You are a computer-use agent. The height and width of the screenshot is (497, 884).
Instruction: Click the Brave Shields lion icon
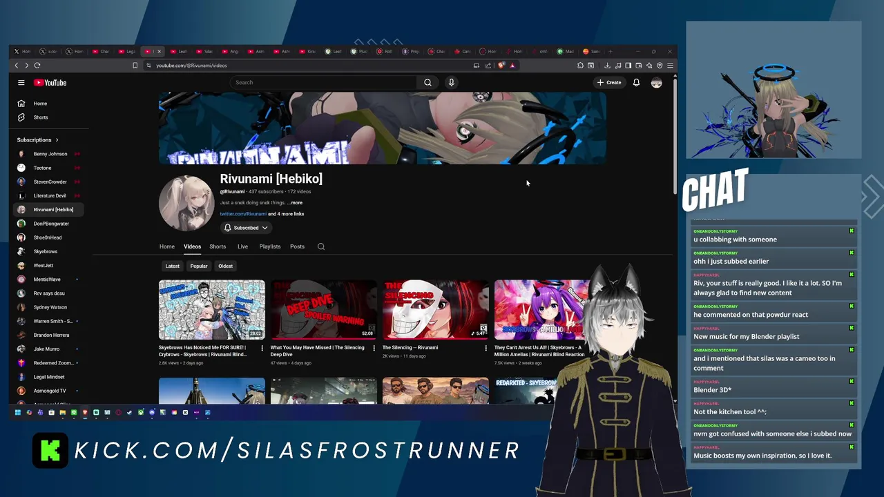point(501,66)
